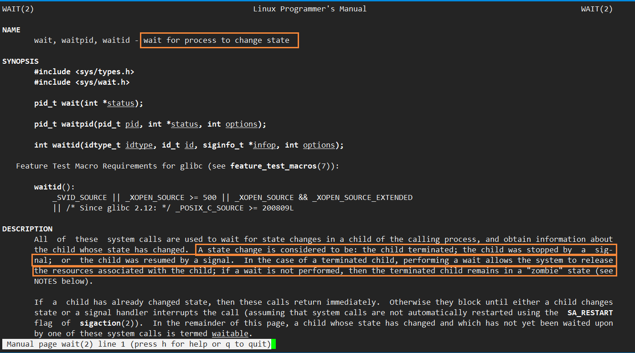The width and height of the screenshot is (635, 353).
Task: Click '_XOPEN_SOURCE_EXTENDED' text
Action: coord(362,198)
